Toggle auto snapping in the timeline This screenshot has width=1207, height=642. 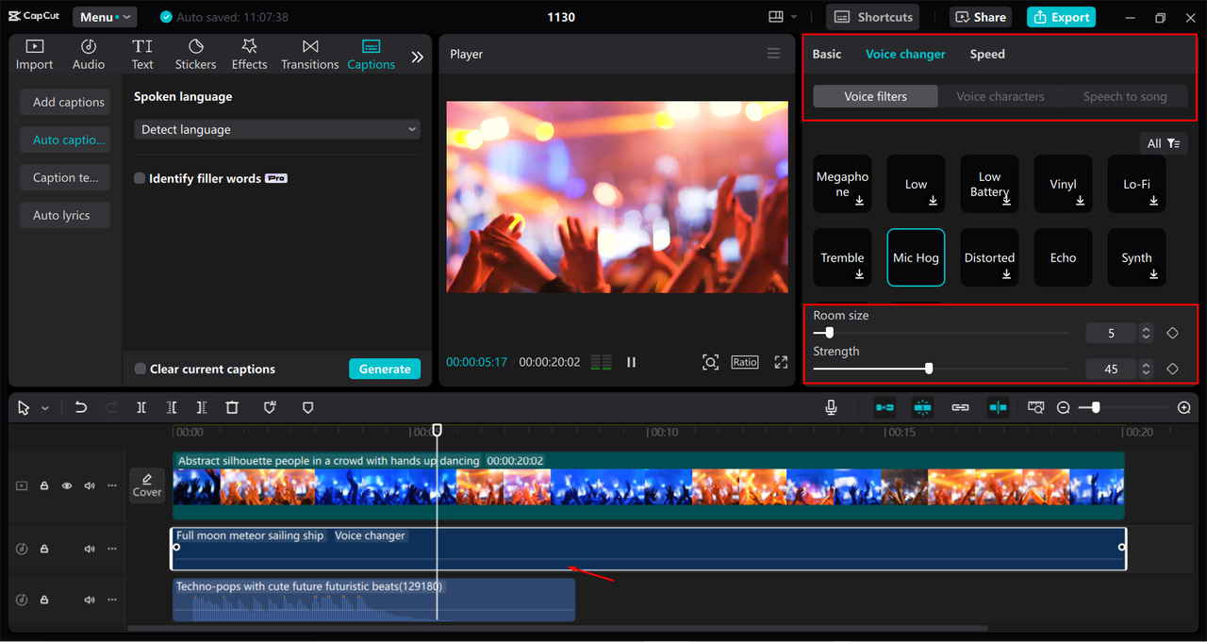[x=922, y=407]
